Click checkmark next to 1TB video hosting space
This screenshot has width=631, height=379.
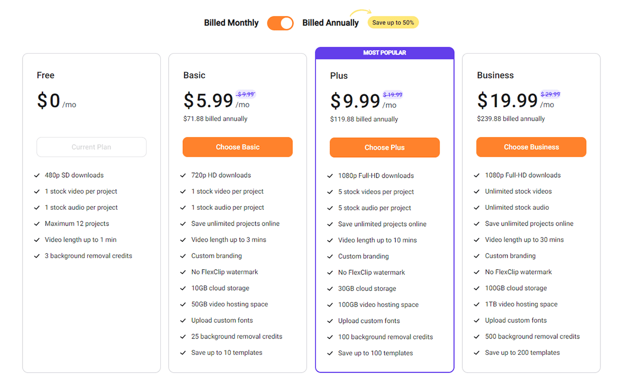(x=477, y=304)
